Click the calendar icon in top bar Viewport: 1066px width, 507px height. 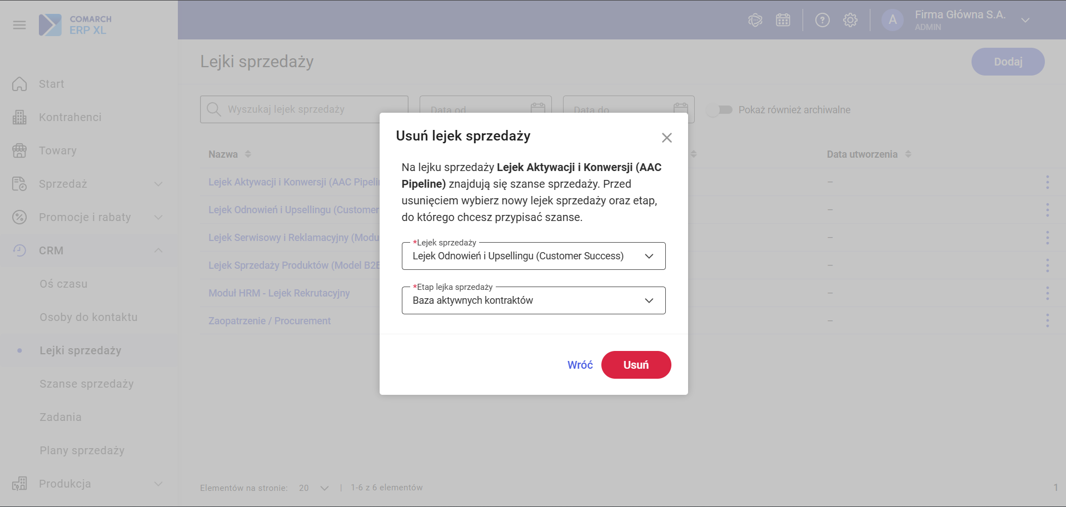(x=783, y=20)
